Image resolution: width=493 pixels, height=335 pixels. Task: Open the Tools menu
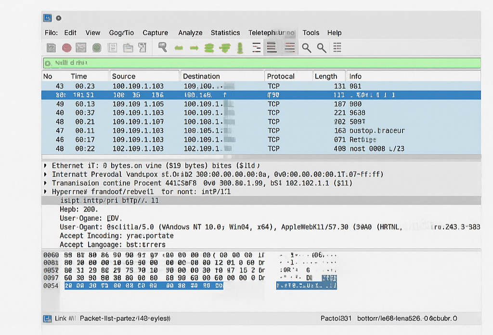[311, 33]
